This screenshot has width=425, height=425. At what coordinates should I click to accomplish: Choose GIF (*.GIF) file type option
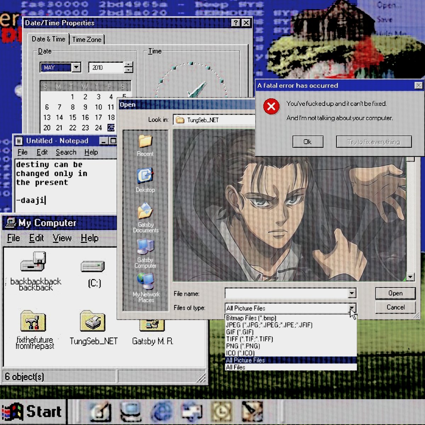(x=291, y=332)
